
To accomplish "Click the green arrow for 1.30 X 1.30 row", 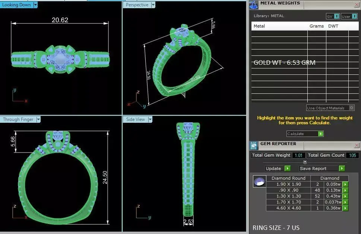I will click(x=345, y=196).
